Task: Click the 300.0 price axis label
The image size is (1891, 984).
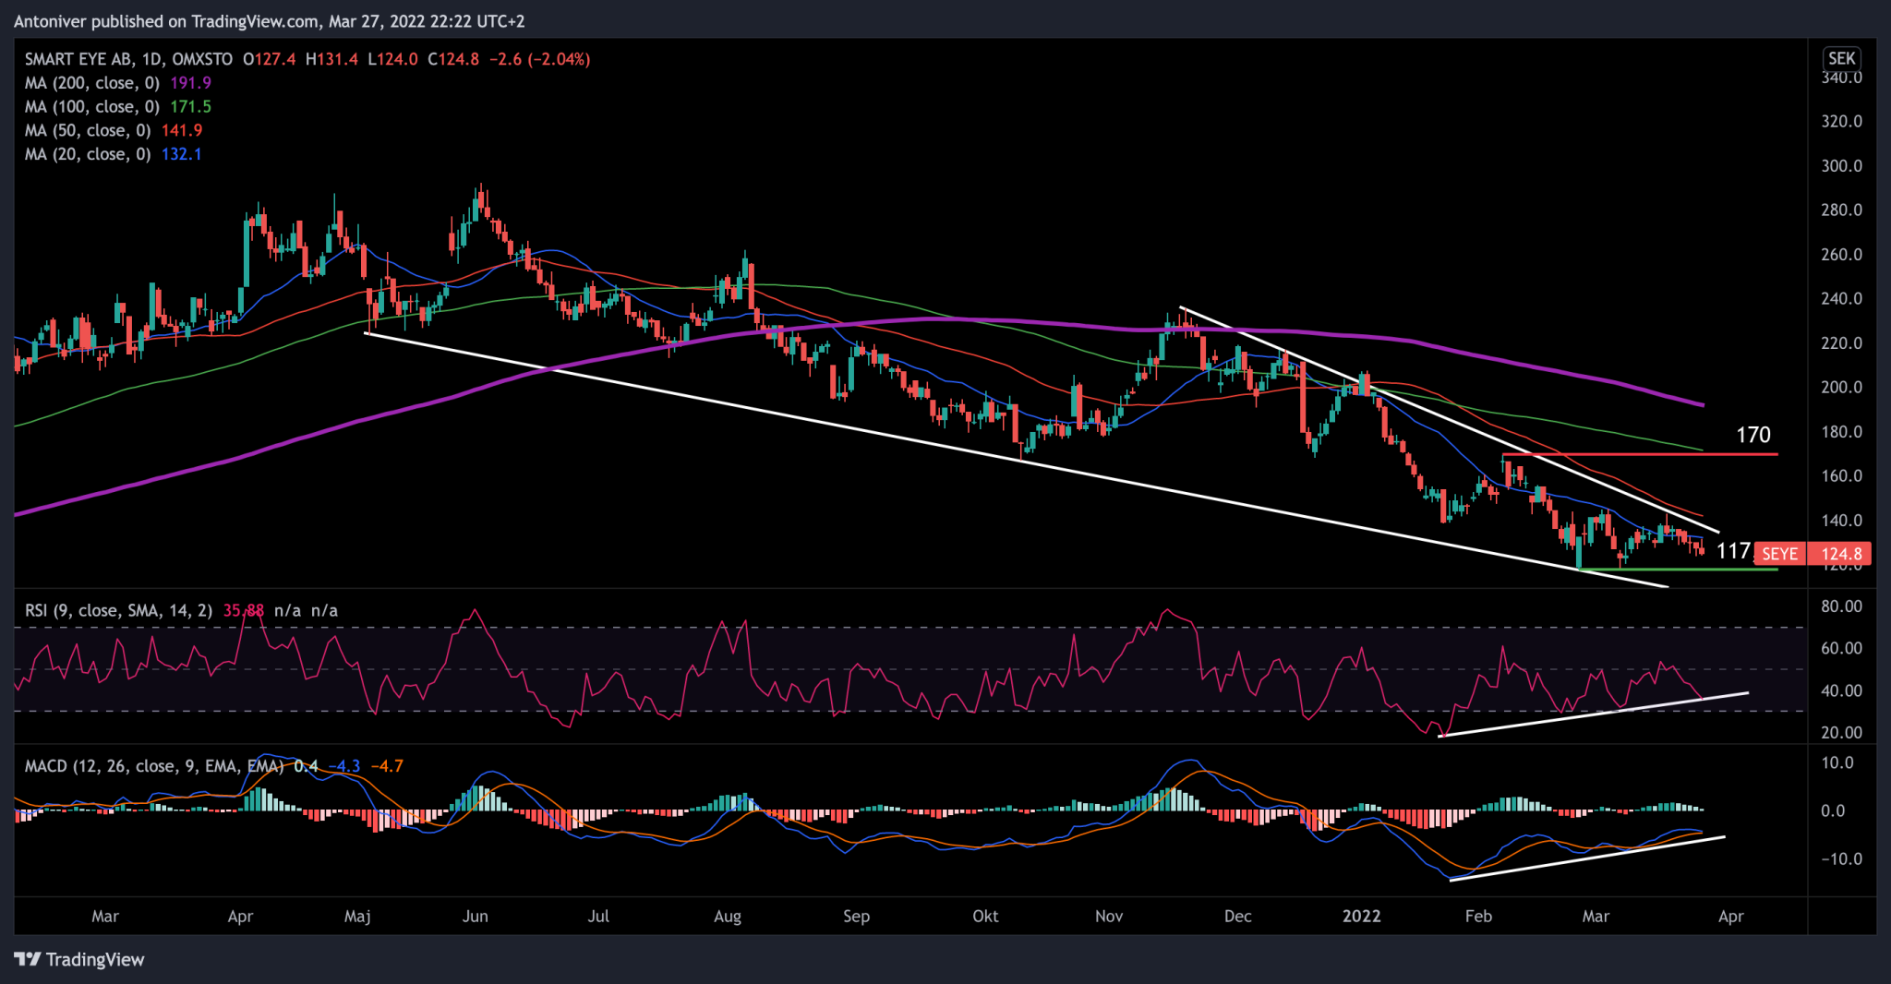Action: [1841, 166]
